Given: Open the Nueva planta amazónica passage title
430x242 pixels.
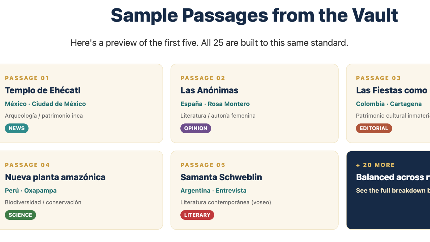Looking at the screenshot, I should pos(55,177).
